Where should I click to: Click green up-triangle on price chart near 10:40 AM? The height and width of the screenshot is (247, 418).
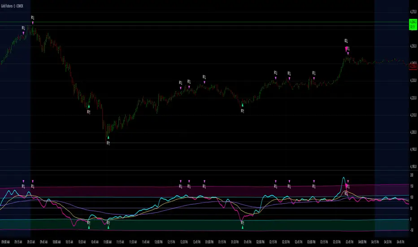coord(89,106)
